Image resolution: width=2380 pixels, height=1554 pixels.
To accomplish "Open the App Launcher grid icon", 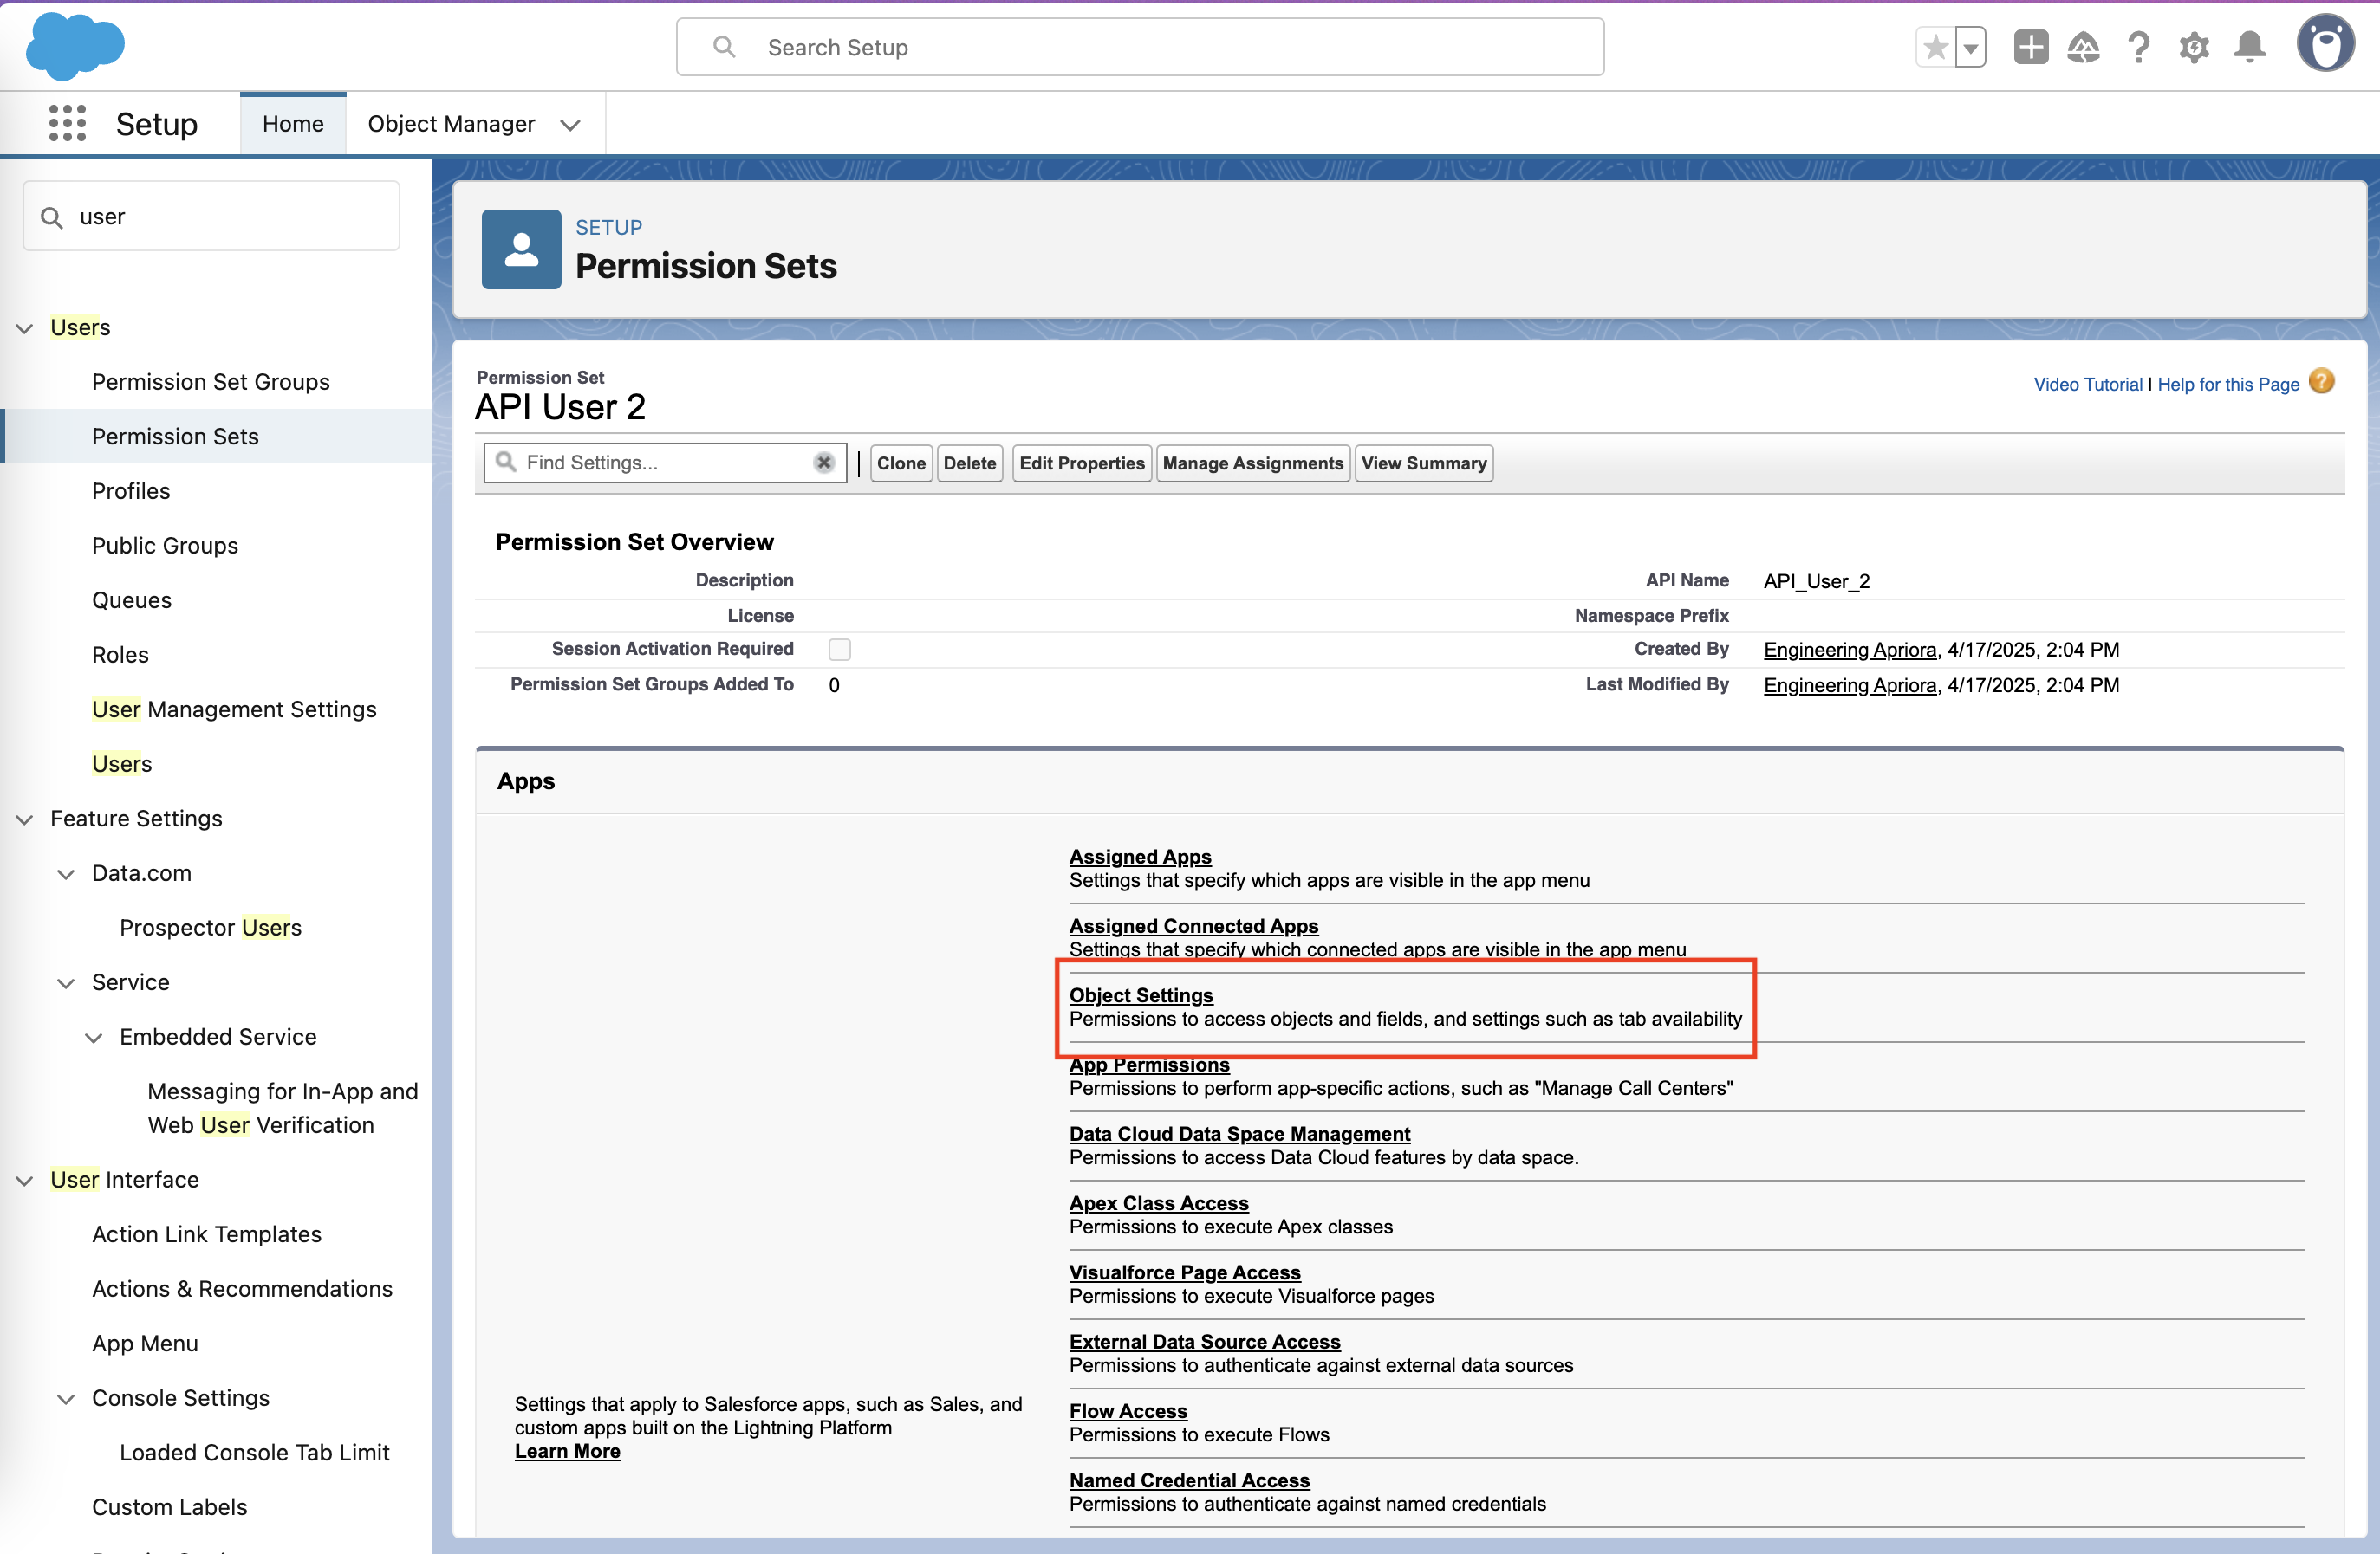I will (x=67, y=124).
